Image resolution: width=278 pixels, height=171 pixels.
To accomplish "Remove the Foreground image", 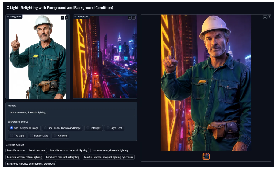I will [x=67, y=18].
